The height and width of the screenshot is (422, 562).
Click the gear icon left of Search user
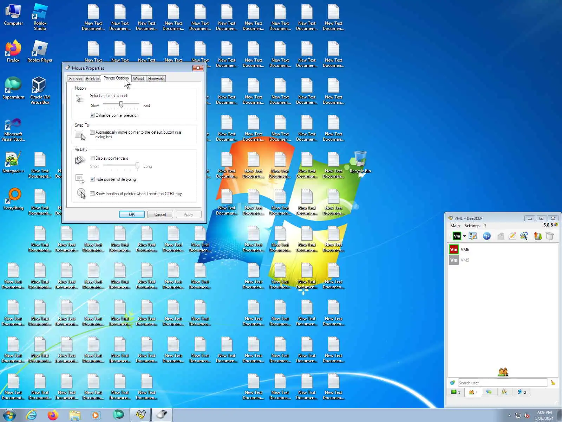pos(452,383)
